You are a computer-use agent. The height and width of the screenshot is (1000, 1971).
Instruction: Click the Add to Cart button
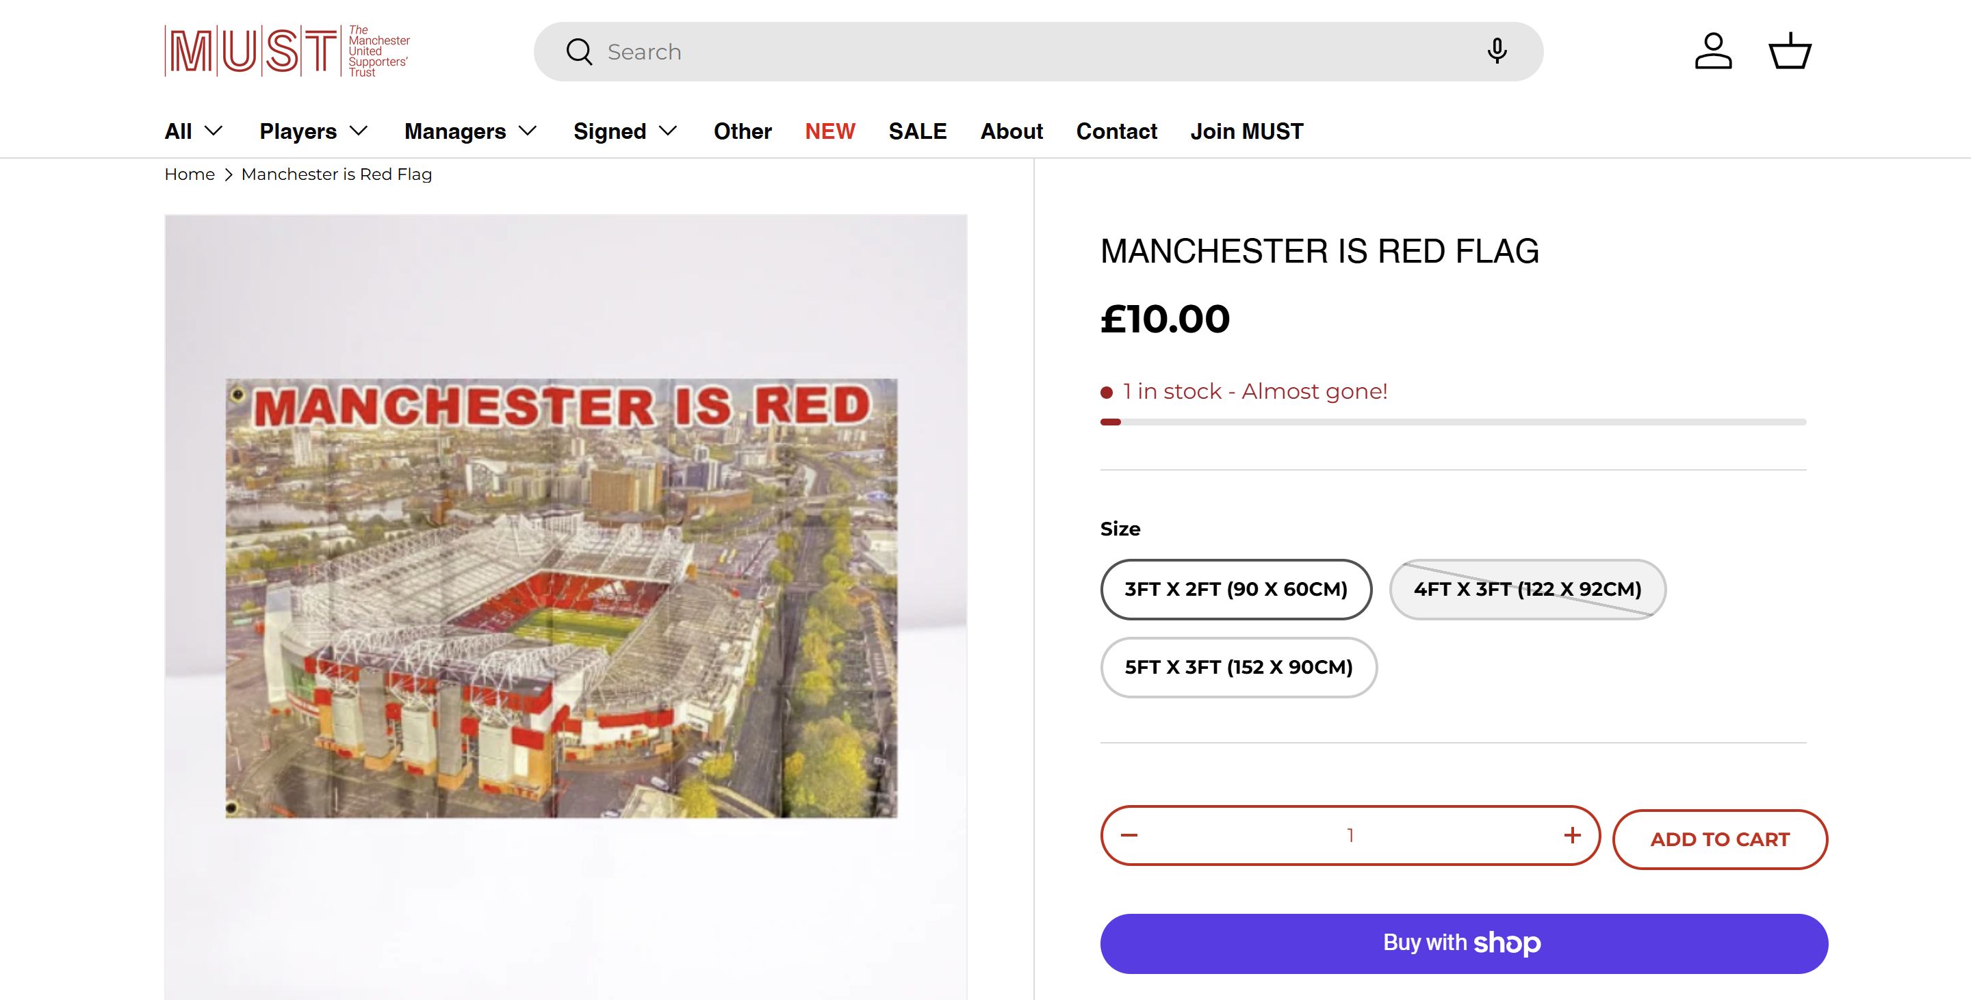pos(1719,839)
